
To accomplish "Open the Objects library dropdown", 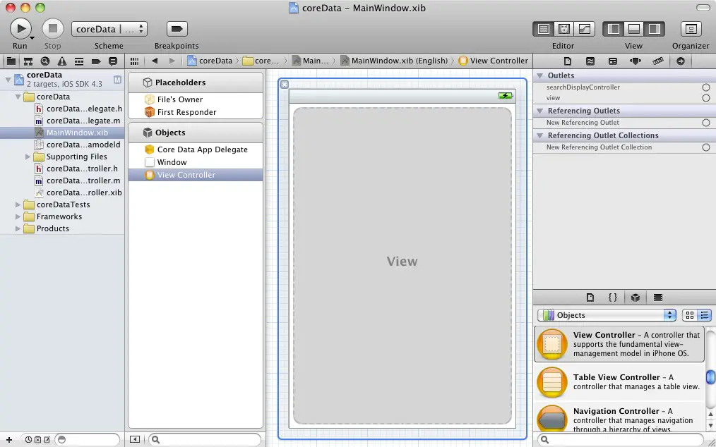I will [607, 315].
